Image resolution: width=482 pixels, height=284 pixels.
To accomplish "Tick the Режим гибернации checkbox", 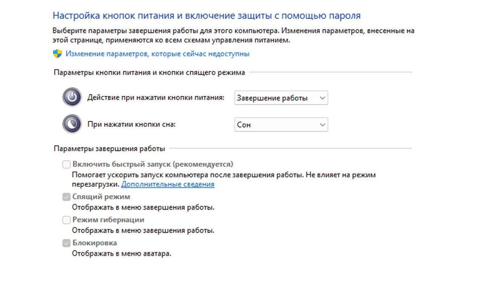I will [x=67, y=220].
